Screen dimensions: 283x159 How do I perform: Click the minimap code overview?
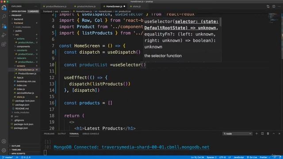(274, 18)
